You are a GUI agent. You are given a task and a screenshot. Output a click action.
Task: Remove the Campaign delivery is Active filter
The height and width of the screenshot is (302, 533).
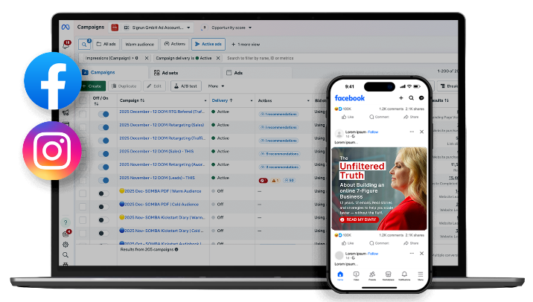coord(218,58)
